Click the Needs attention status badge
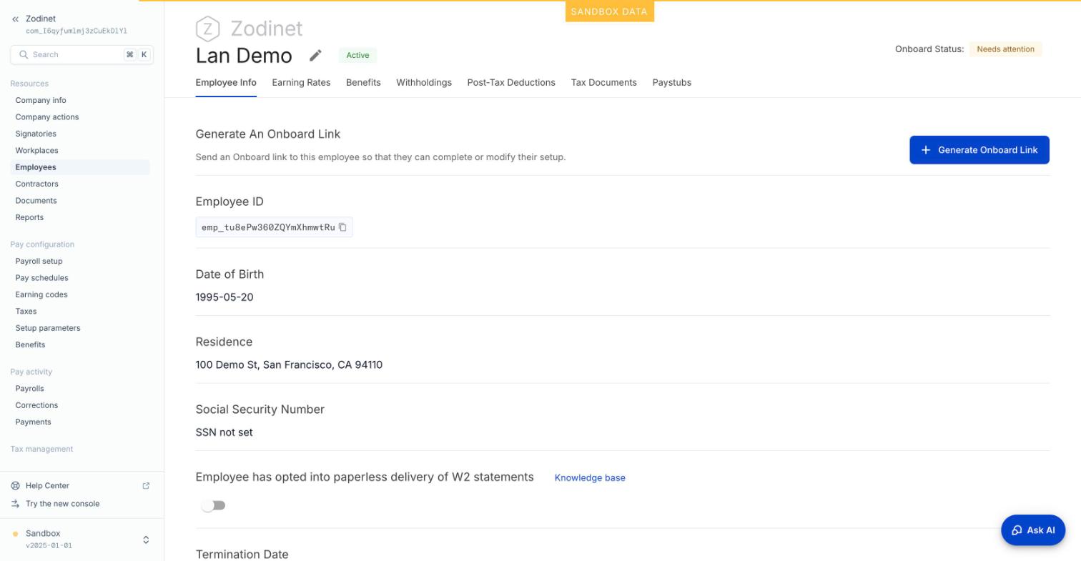 coord(1005,49)
